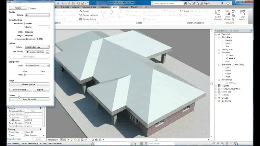Open the Background Style dropdown
Screen dimensions: 260x146
(37, 66)
